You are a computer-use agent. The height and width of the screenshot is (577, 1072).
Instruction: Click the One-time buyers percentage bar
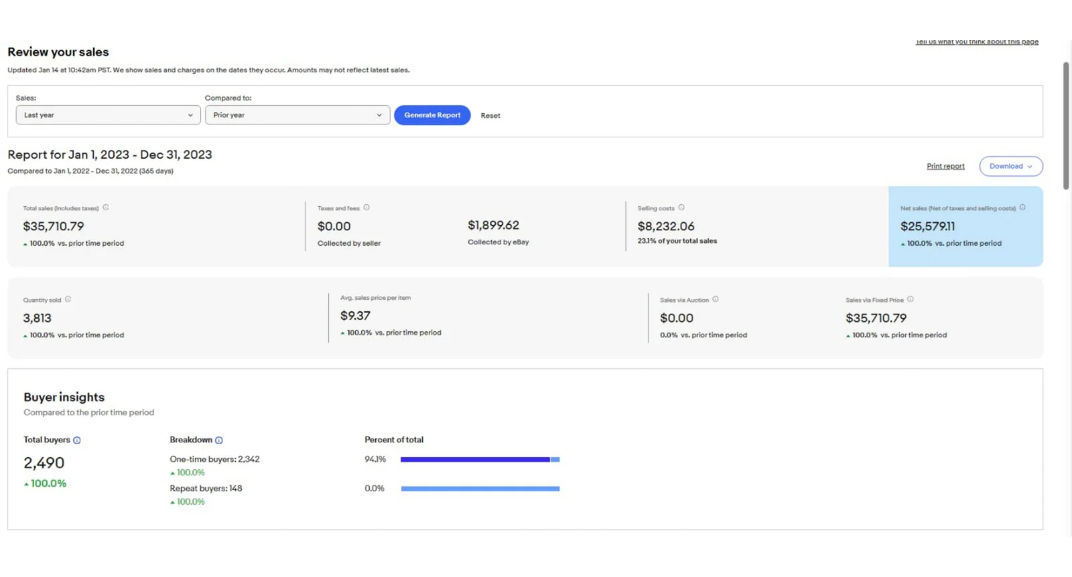click(480, 459)
